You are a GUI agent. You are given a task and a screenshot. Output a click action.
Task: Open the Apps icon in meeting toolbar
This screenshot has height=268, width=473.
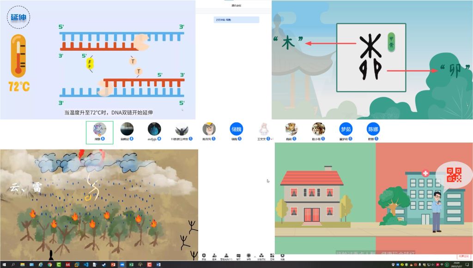[272, 256]
